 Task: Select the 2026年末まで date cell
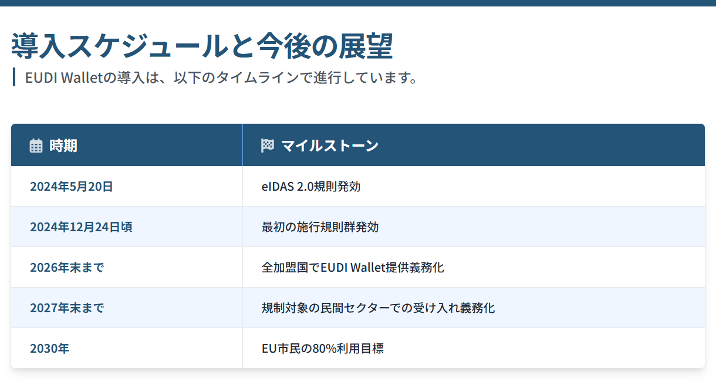(67, 268)
